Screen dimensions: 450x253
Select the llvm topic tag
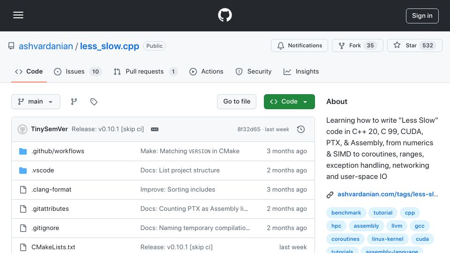397,226
